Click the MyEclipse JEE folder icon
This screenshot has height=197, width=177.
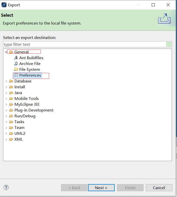(11, 104)
